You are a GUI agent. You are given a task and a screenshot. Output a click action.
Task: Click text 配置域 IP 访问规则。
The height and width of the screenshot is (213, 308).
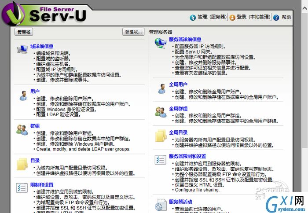pyautogui.click(x=57, y=70)
